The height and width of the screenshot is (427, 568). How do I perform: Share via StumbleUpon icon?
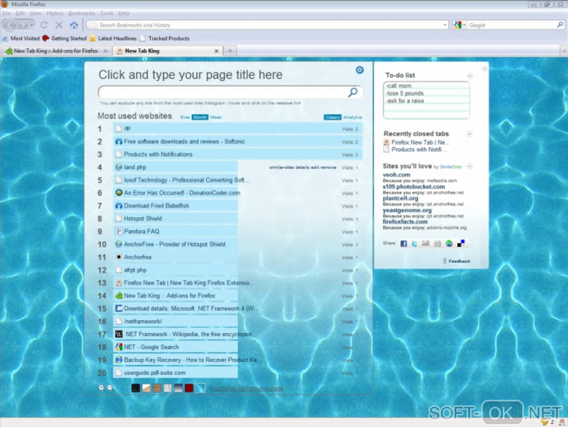(x=449, y=243)
